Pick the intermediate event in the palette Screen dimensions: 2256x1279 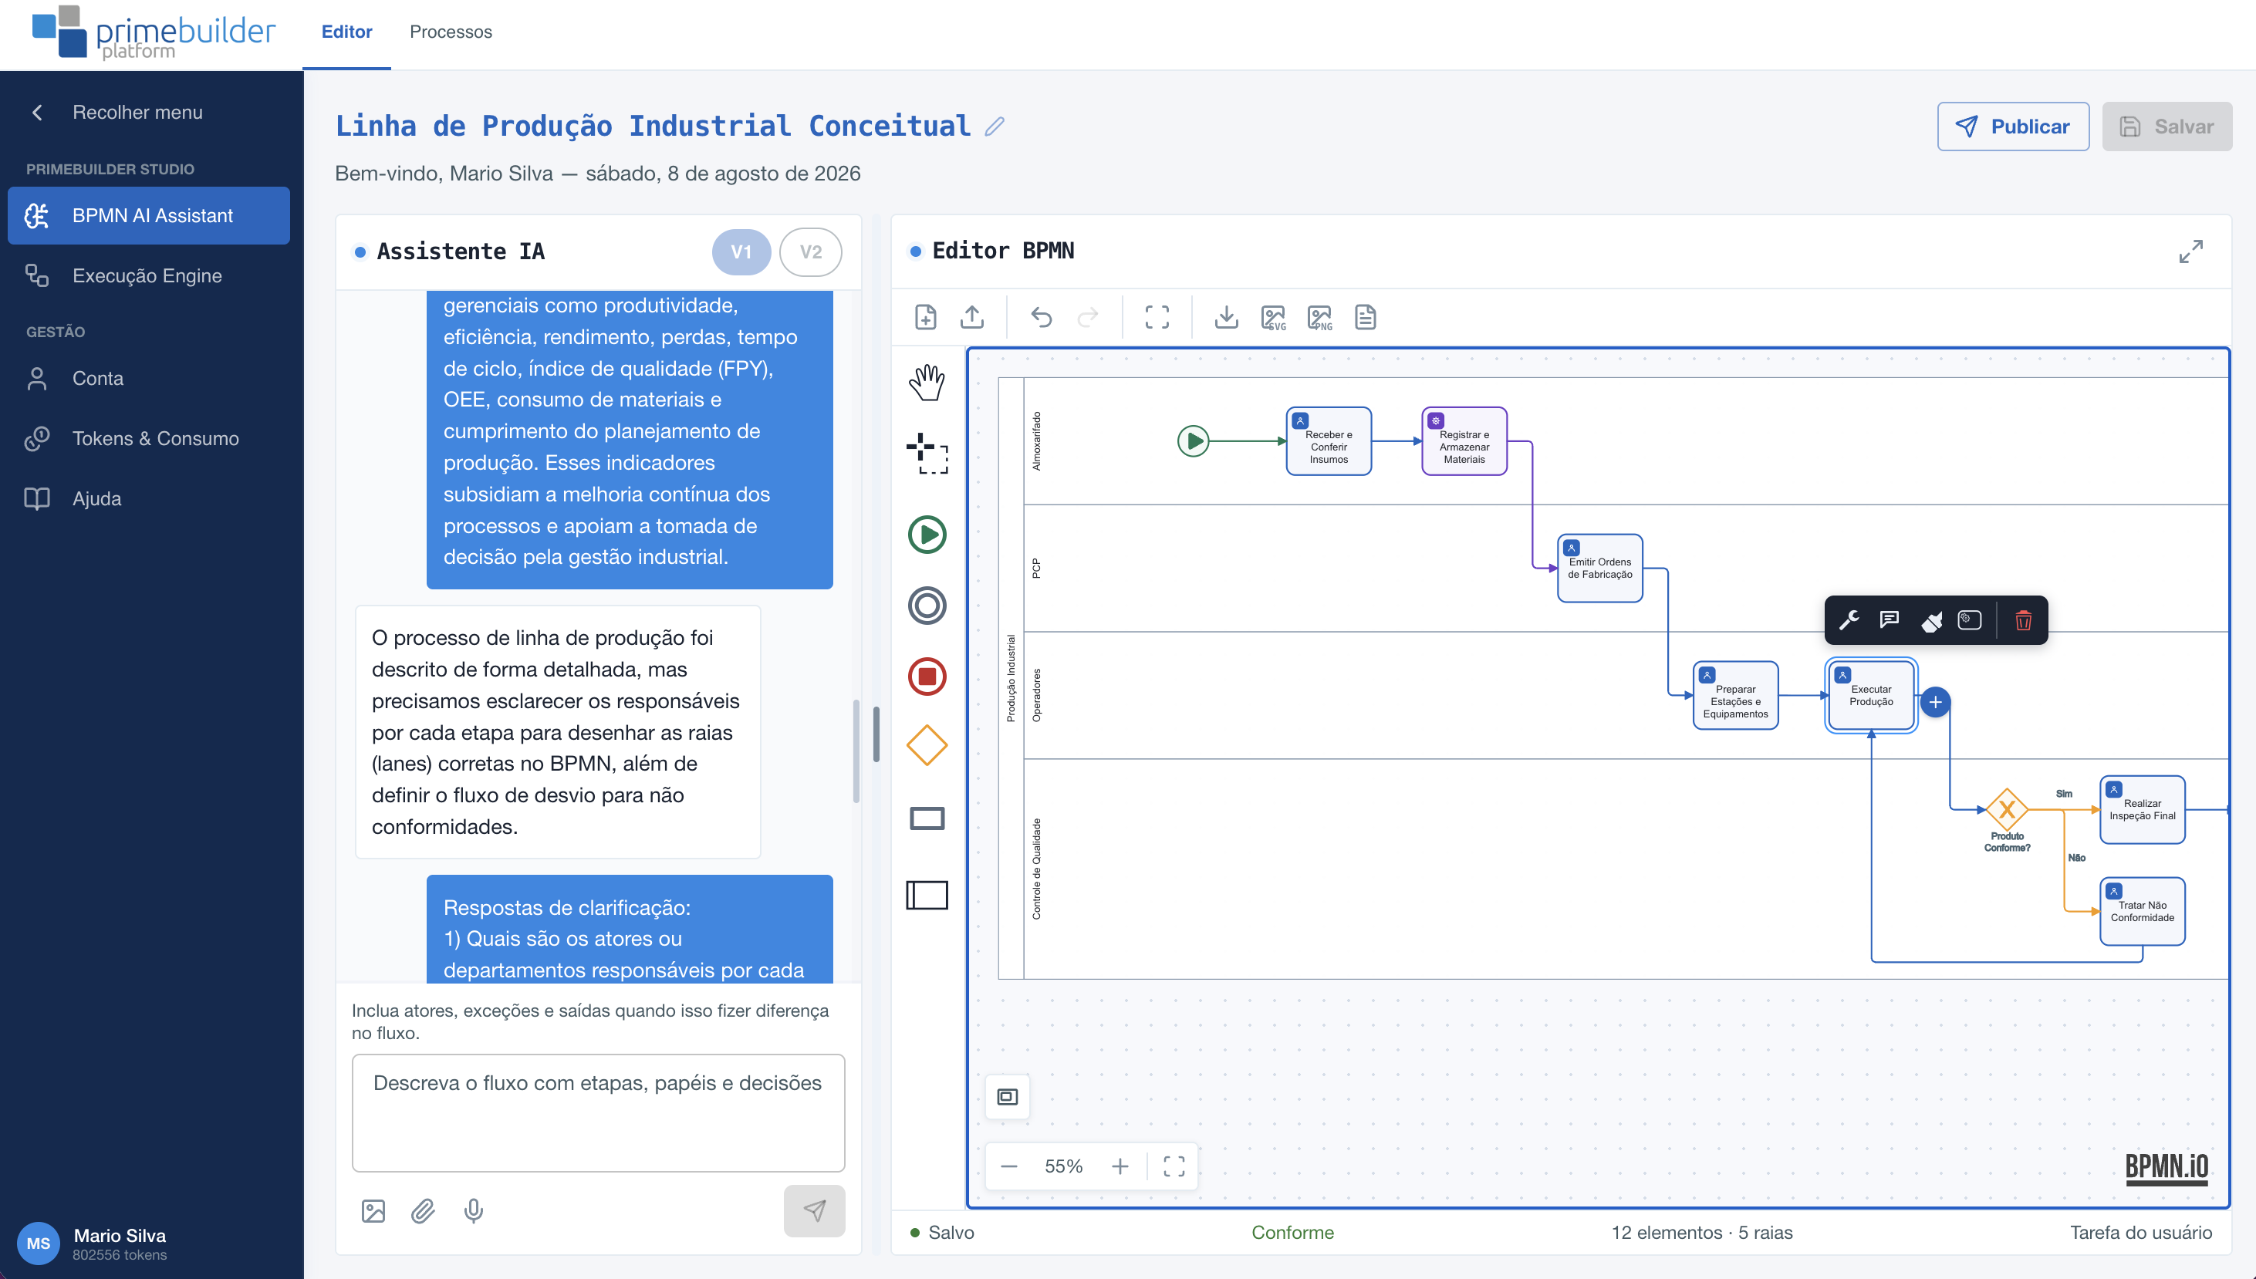pyautogui.click(x=926, y=606)
